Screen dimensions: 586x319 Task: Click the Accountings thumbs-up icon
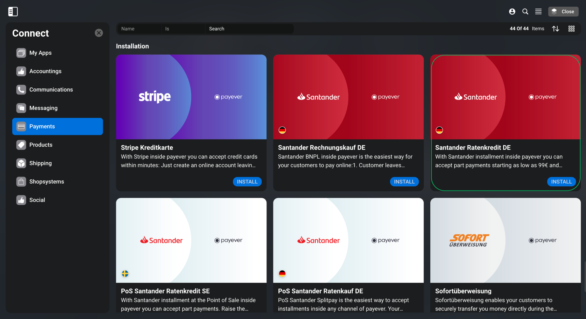click(21, 71)
